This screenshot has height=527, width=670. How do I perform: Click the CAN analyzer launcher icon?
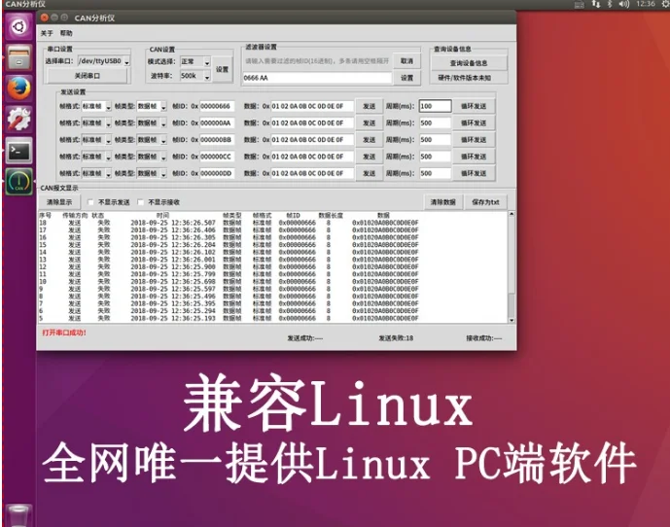18,182
